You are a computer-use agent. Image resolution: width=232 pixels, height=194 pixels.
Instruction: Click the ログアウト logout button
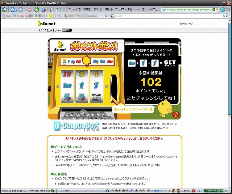[67, 30]
